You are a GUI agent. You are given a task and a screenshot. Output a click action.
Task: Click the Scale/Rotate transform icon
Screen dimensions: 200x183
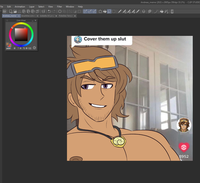pyautogui.click(x=100, y=12)
